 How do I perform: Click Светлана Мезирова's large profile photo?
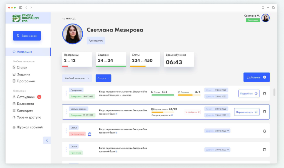[x=73, y=34]
